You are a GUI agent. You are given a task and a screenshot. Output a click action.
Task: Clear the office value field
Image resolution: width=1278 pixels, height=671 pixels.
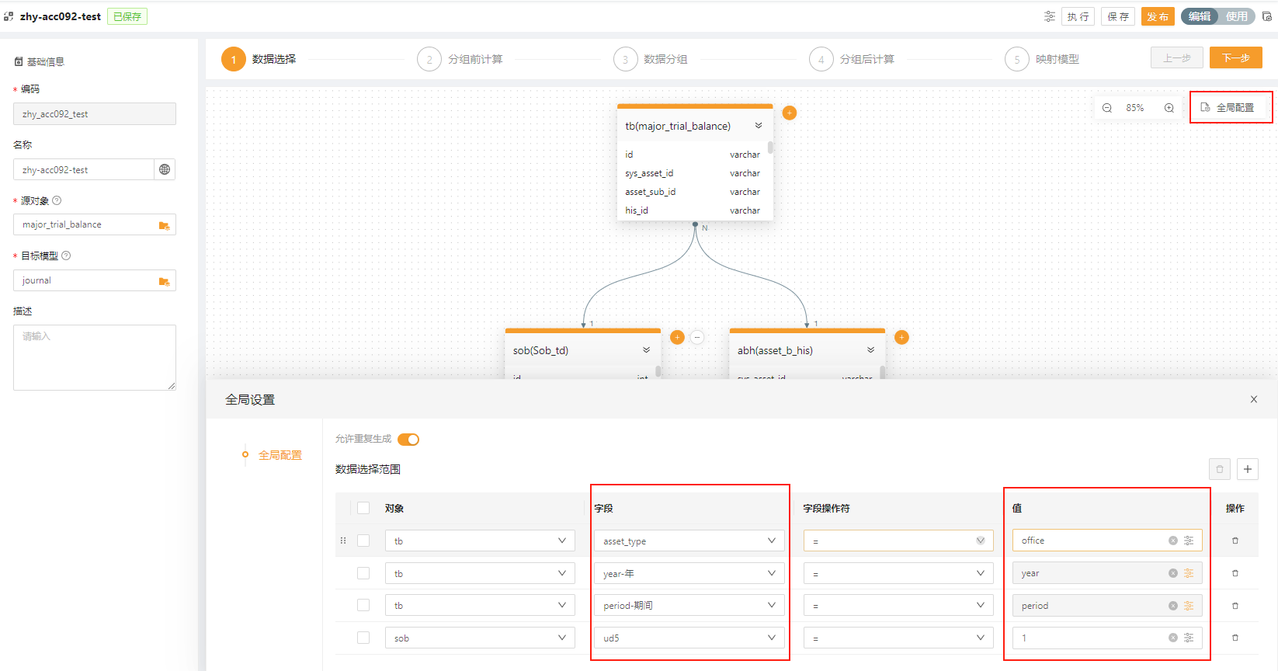pyautogui.click(x=1172, y=541)
